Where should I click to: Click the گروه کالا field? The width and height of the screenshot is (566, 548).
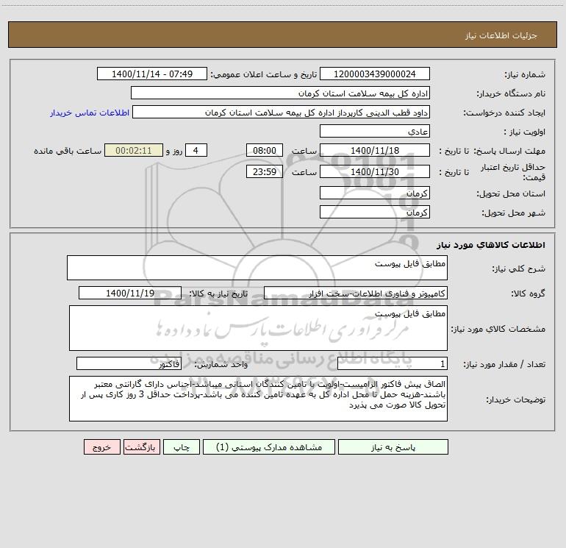[356, 293]
